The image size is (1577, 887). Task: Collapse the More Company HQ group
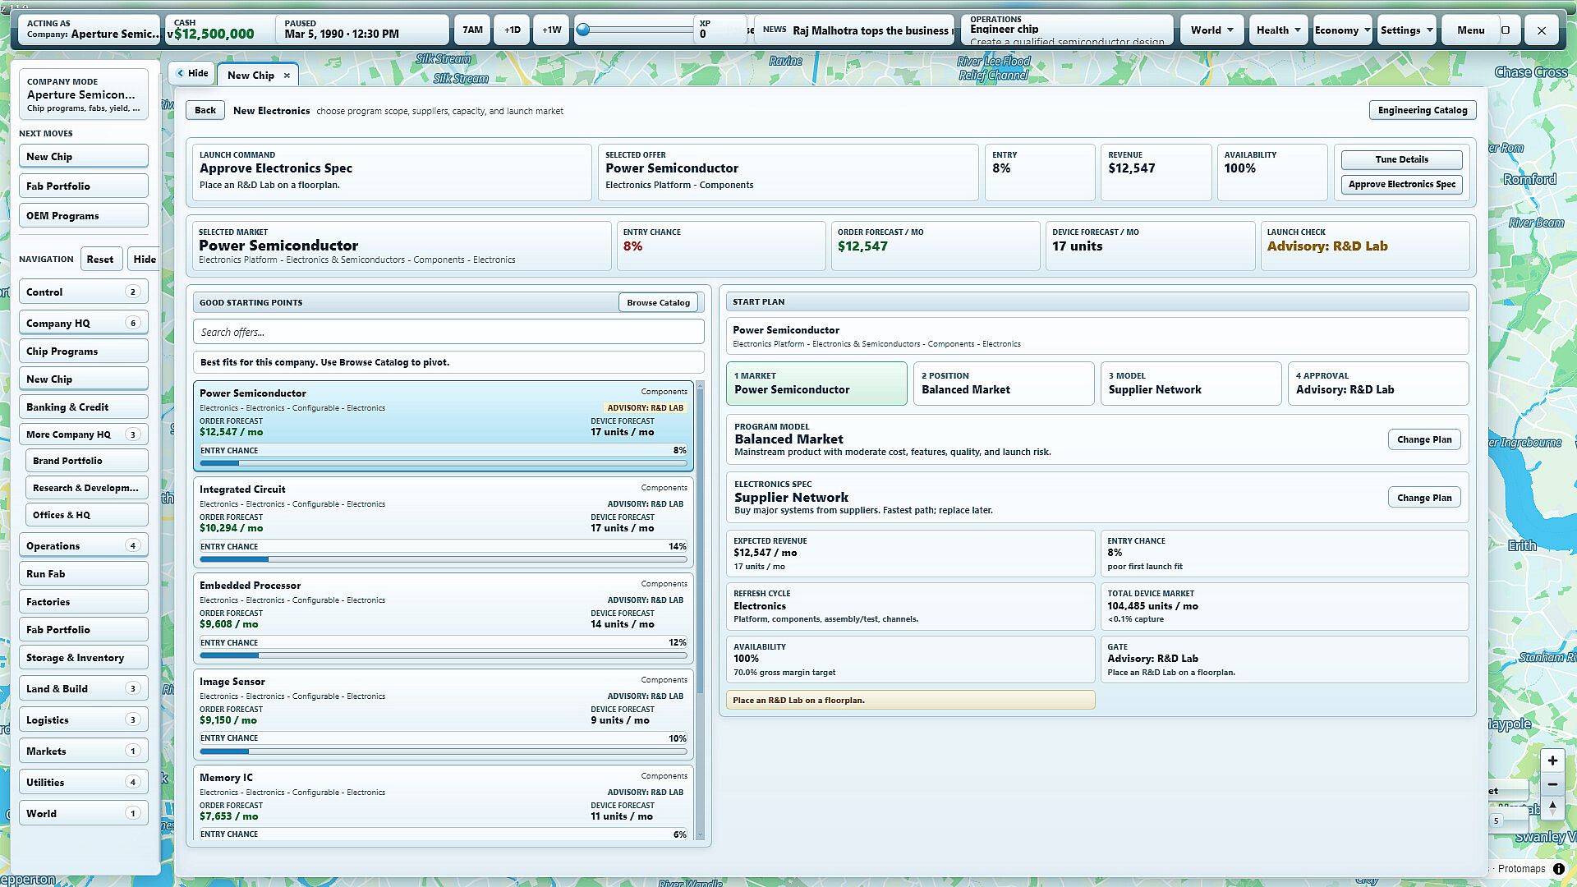click(x=84, y=434)
